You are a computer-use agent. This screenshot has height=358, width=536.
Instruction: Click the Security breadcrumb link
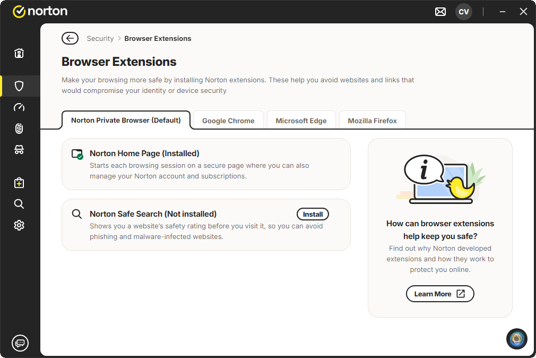tap(100, 38)
